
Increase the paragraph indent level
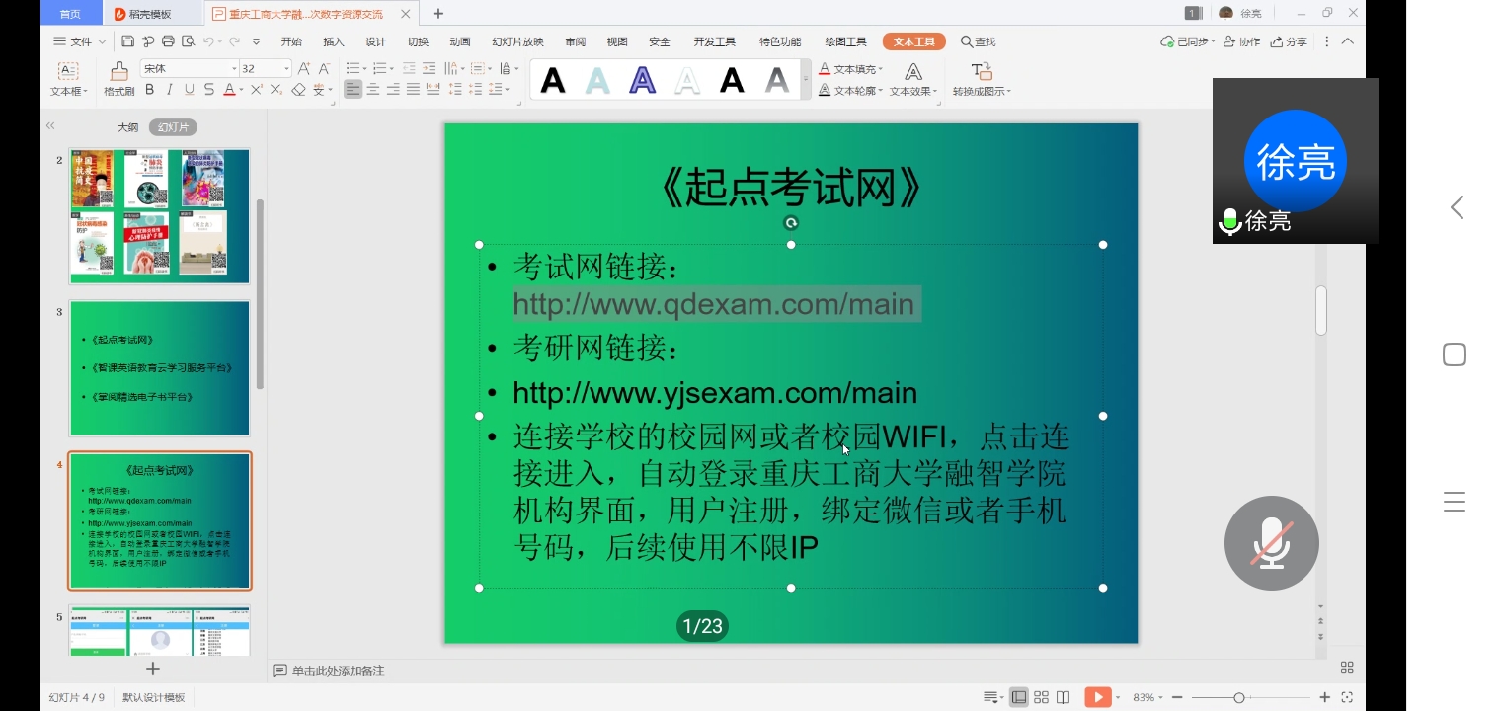pos(429,68)
